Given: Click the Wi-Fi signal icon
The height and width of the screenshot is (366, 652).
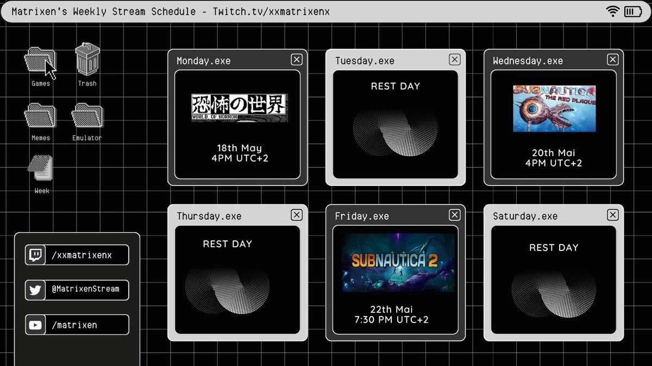Looking at the screenshot, I should pyautogui.click(x=614, y=11).
